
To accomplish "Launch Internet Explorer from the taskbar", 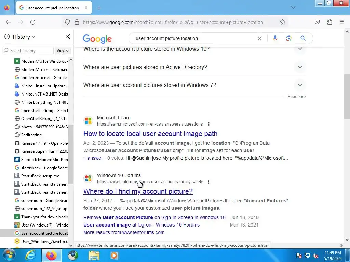I will point(30,256).
